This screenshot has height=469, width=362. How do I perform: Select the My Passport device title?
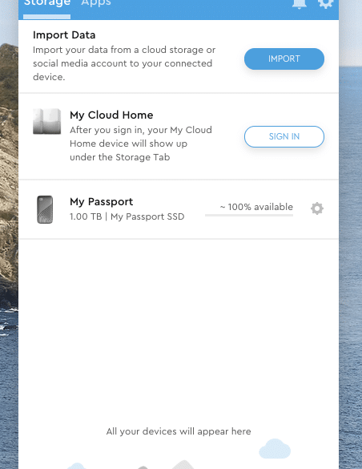point(101,201)
